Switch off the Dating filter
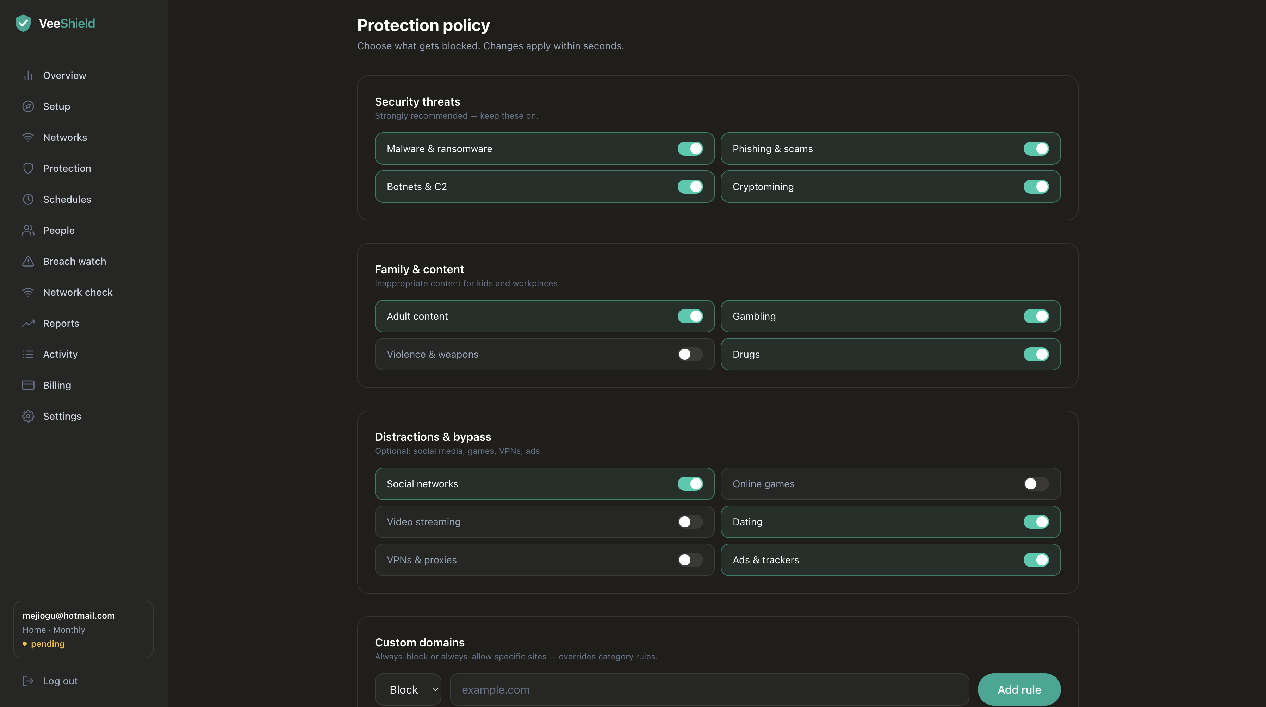The width and height of the screenshot is (1266, 707). point(1036,521)
